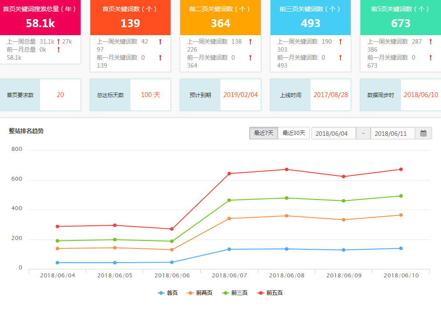The height and width of the screenshot is (313, 441).
Task: Click start date field 2018/06/04
Action: click(x=333, y=134)
